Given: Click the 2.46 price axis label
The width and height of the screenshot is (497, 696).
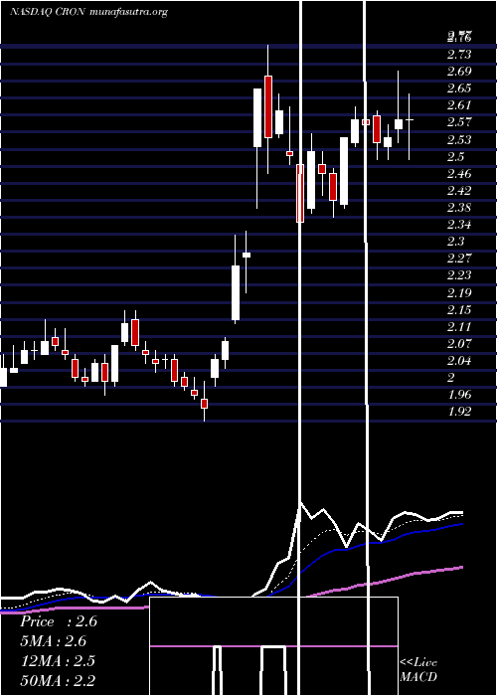Looking at the screenshot, I should point(459,174).
